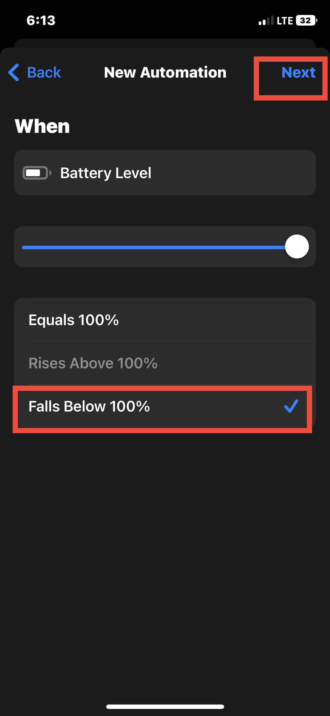Tap the home indicator bar
Screen dimensions: 330x716
click(x=165, y=707)
